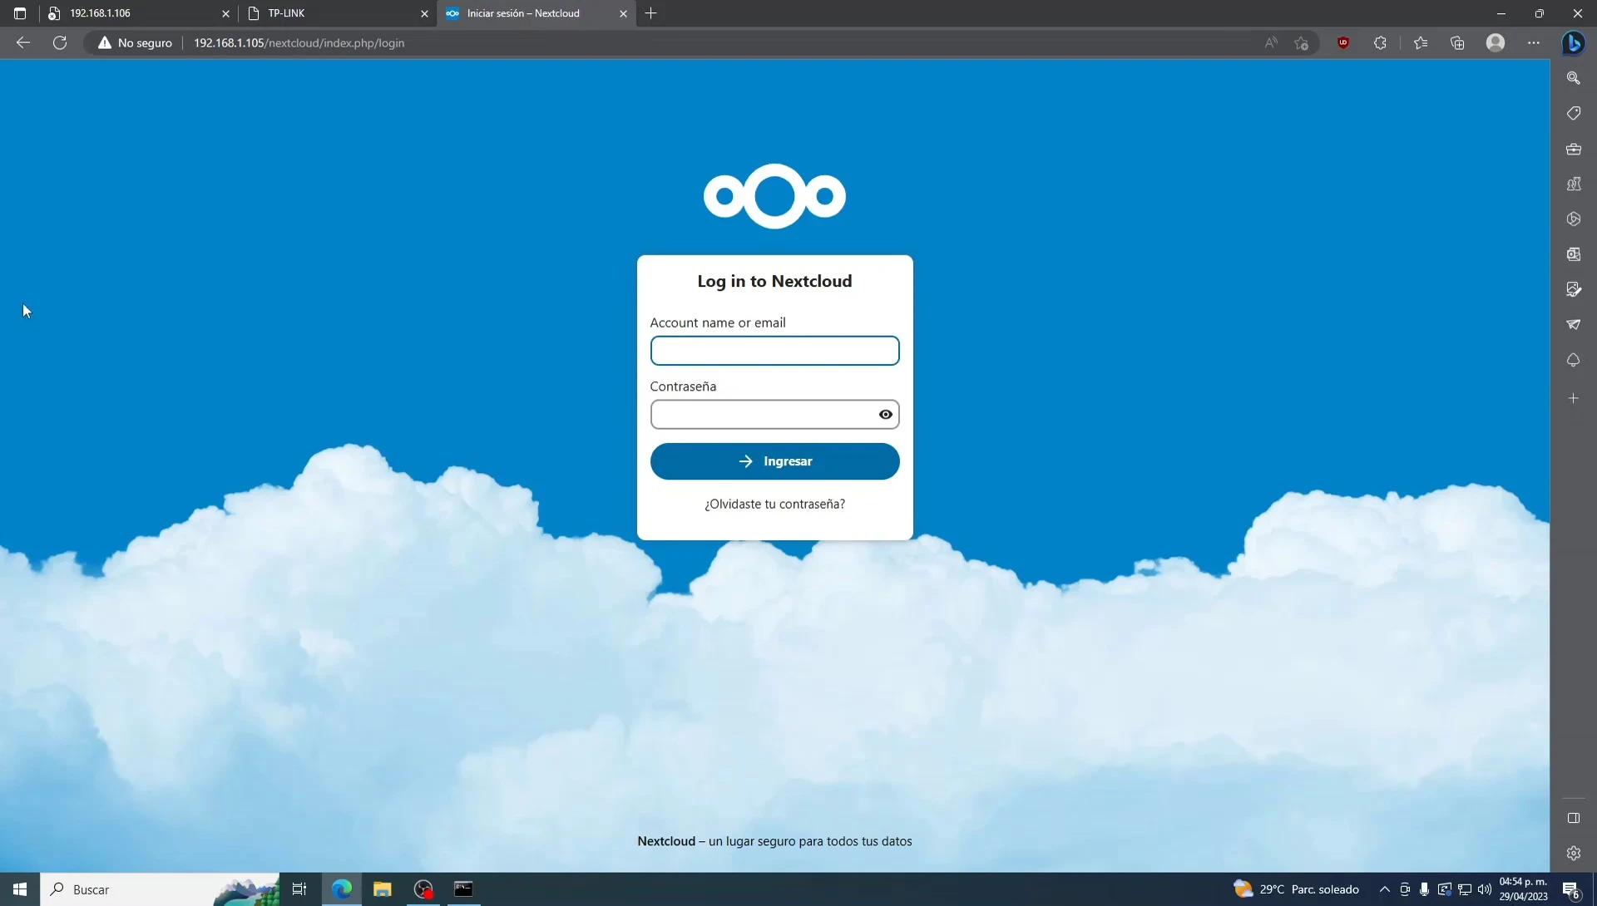Open the Windows Start menu

(x=20, y=889)
